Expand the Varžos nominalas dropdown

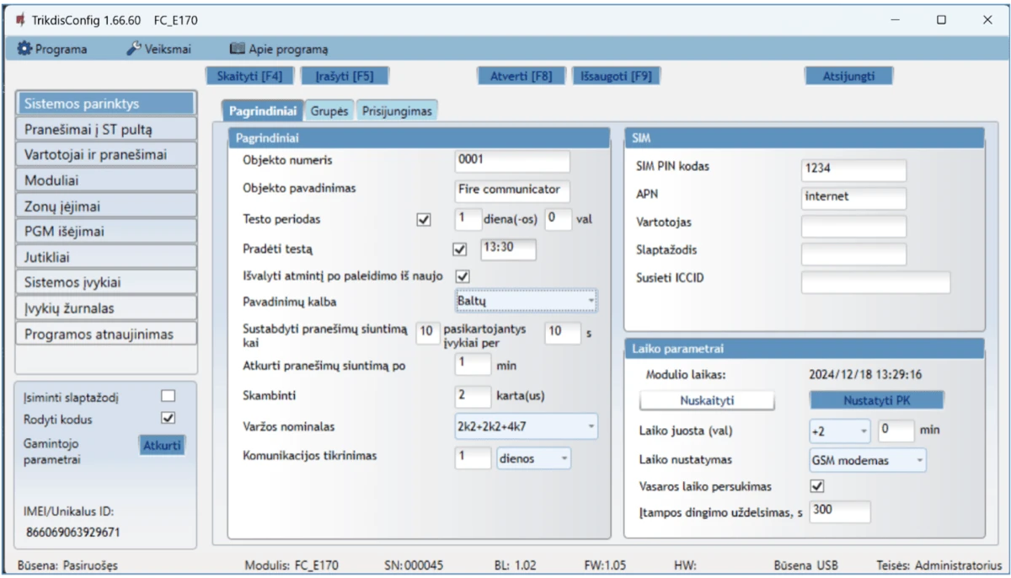[x=526, y=426]
